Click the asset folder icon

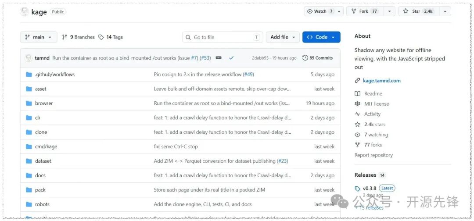click(x=29, y=89)
